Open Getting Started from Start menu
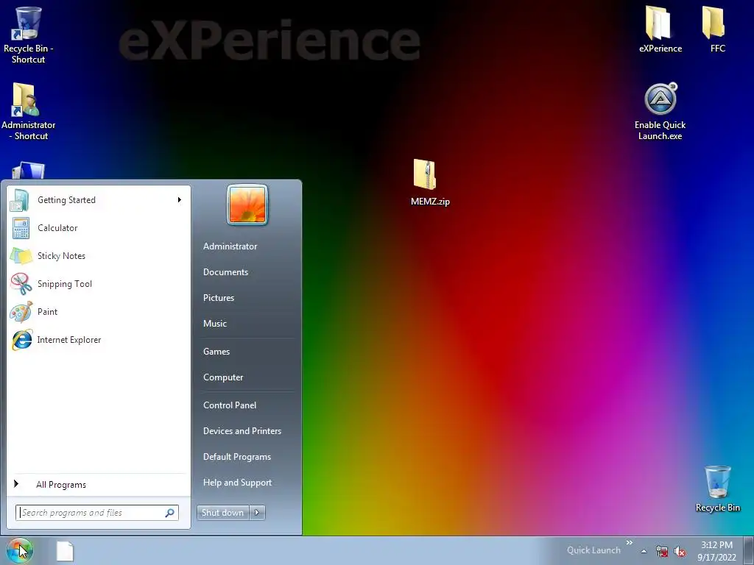This screenshot has height=565, width=754. click(x=99, y=200)
